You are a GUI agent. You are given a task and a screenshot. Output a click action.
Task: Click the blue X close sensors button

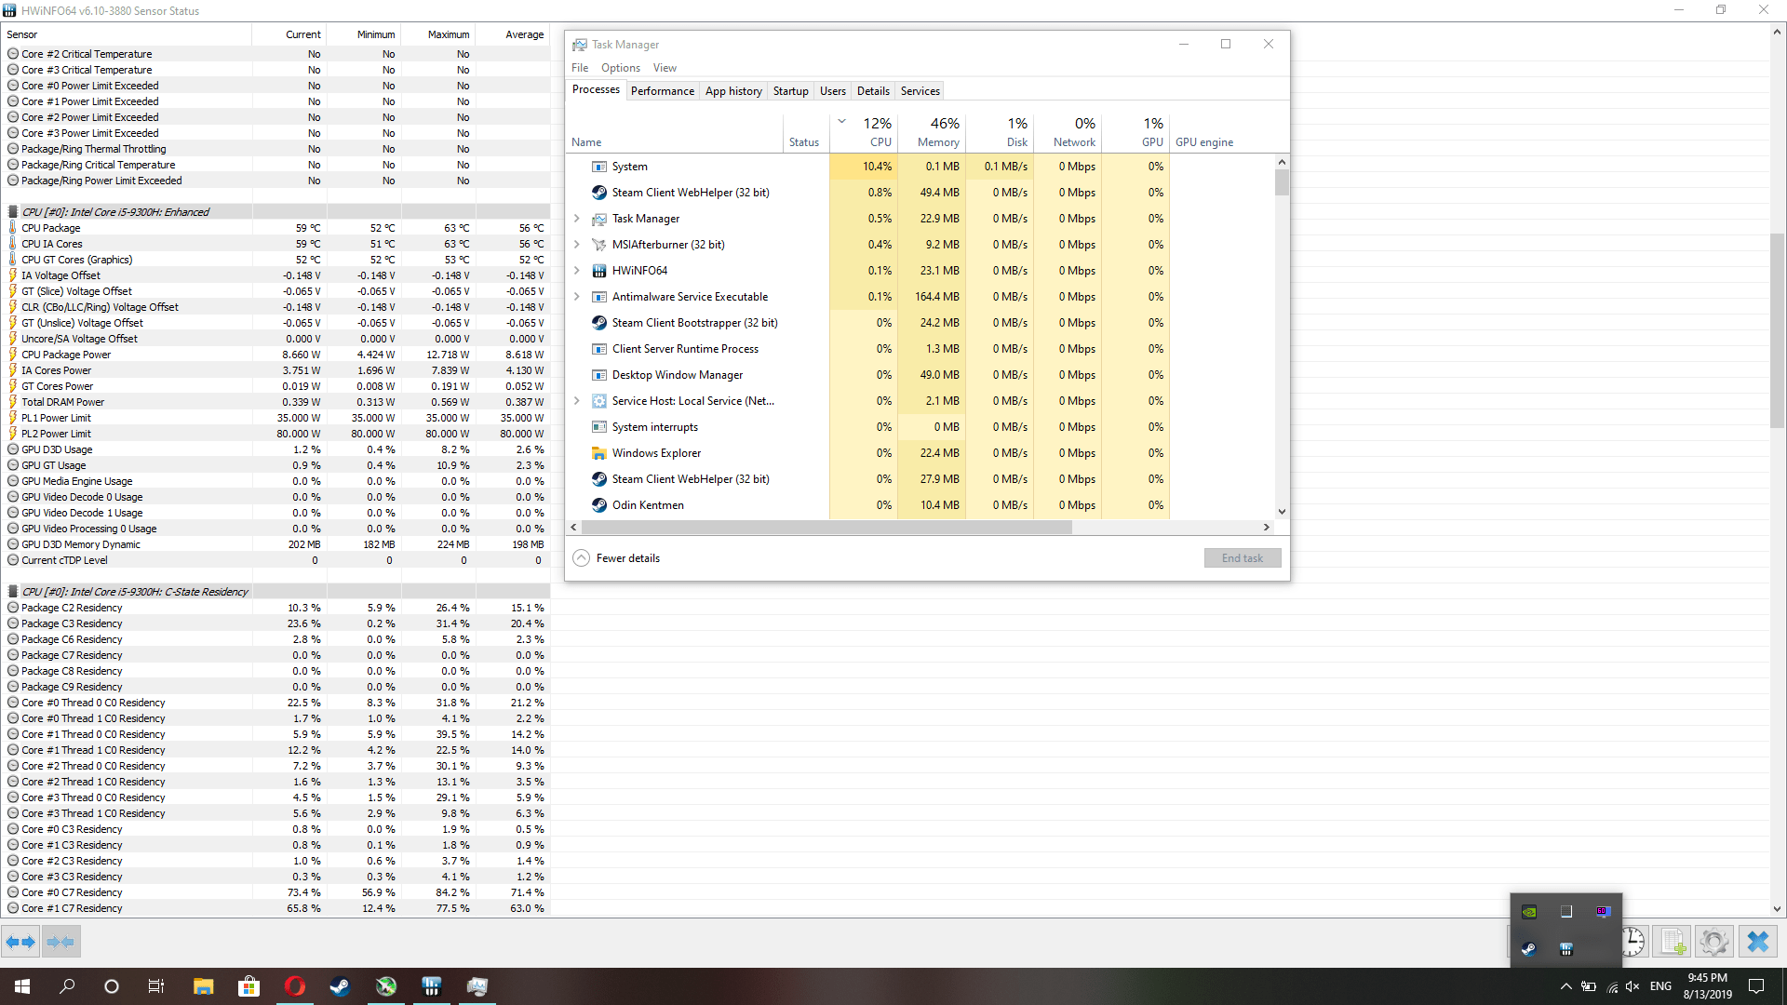point(1757,942)
